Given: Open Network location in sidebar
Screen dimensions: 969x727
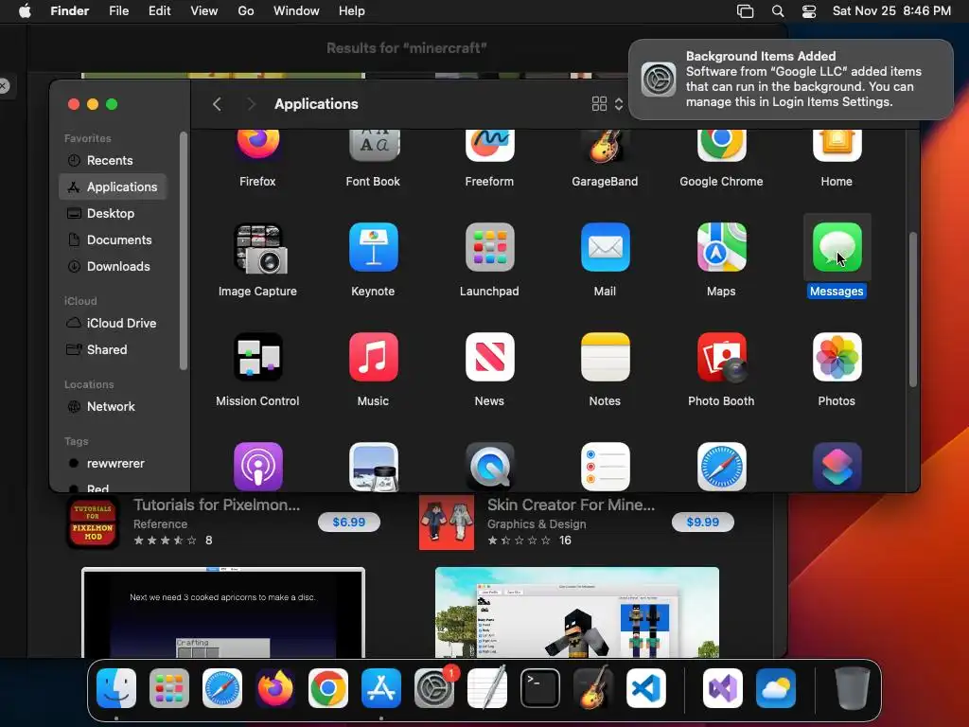Looking at the screenshot, I should tap(113, 407).
